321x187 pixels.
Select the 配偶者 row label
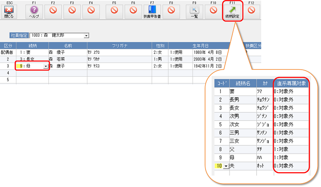(7, 52)
